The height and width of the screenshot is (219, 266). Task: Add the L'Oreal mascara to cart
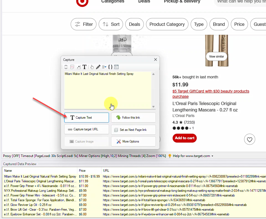pyautogui.click(x=185, y=138)
